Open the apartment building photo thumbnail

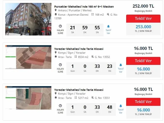coord(28,19)
